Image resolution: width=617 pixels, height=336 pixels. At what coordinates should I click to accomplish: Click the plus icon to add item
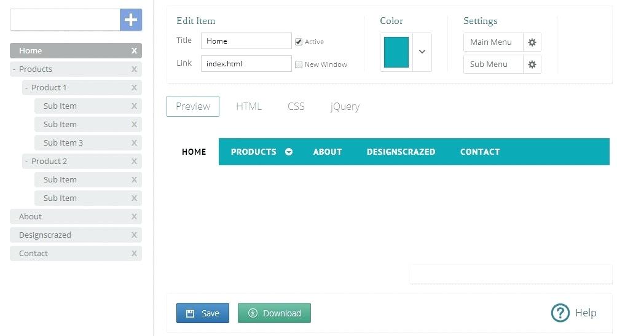tap(131, 20)
